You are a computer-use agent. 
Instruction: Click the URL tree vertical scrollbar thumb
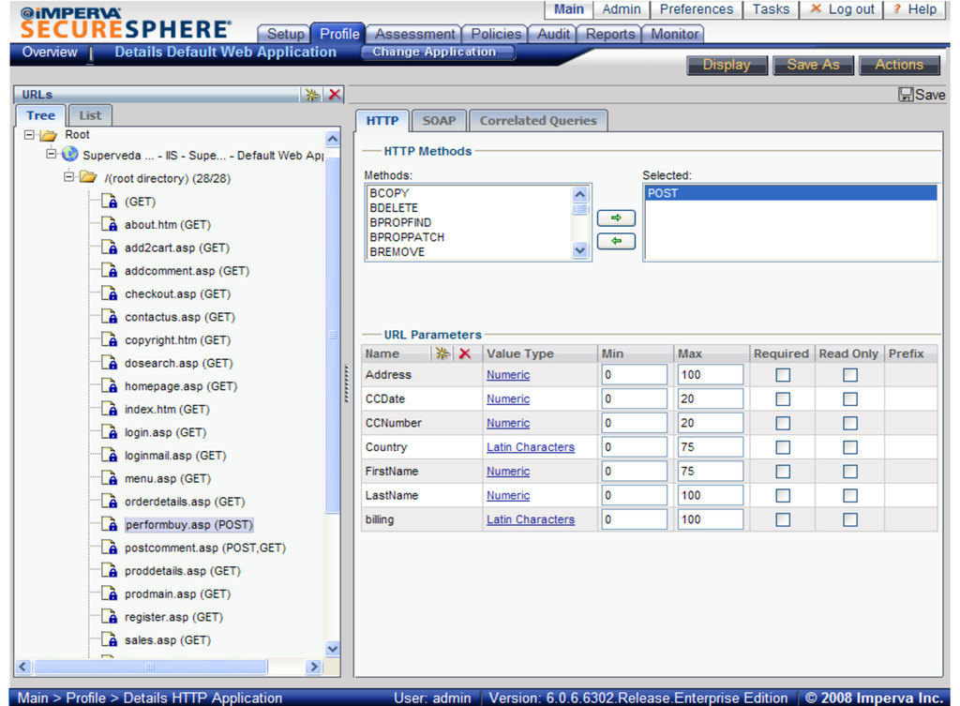point(333,335)
